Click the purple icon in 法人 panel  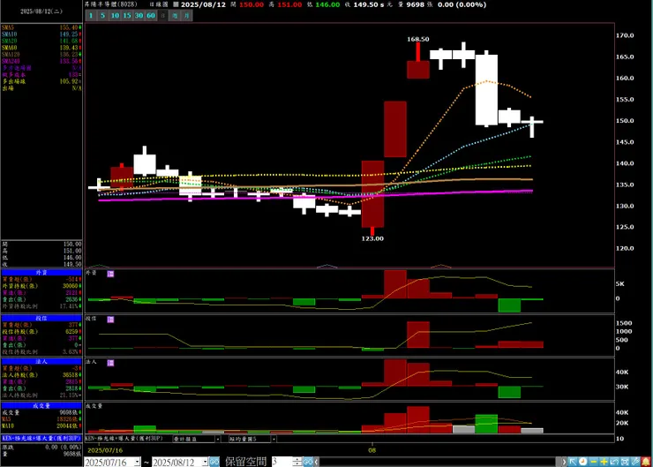[110, 363]
